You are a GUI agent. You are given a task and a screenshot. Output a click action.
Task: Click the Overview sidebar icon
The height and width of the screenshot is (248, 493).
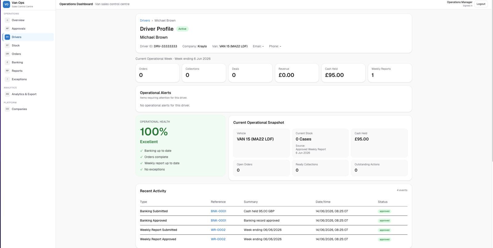7,20
